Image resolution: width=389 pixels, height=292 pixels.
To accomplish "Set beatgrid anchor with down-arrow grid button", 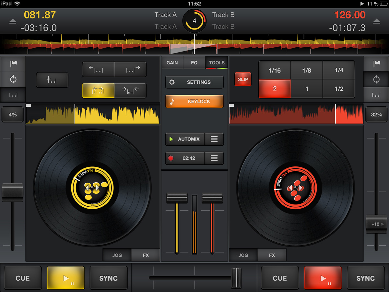I will (x=52, y=80).
